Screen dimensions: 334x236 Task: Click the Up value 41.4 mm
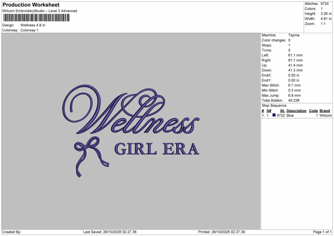(295, 65)
